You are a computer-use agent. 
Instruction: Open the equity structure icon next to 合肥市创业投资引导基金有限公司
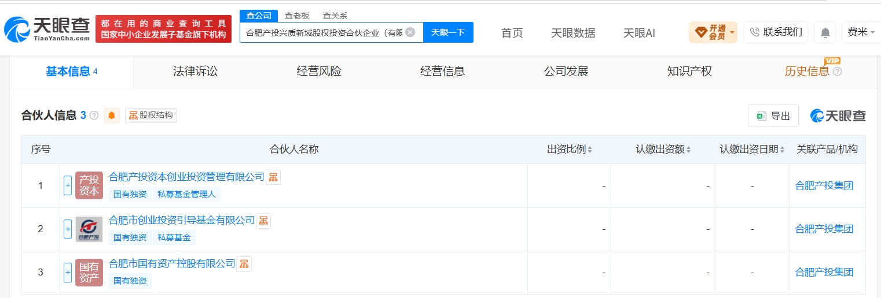(x=263, y=221)
